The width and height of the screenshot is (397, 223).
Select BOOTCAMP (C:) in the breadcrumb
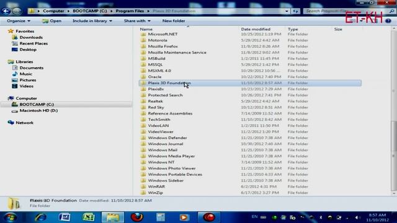90,11
